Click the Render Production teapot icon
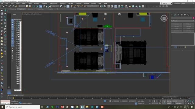 (136, 6)
